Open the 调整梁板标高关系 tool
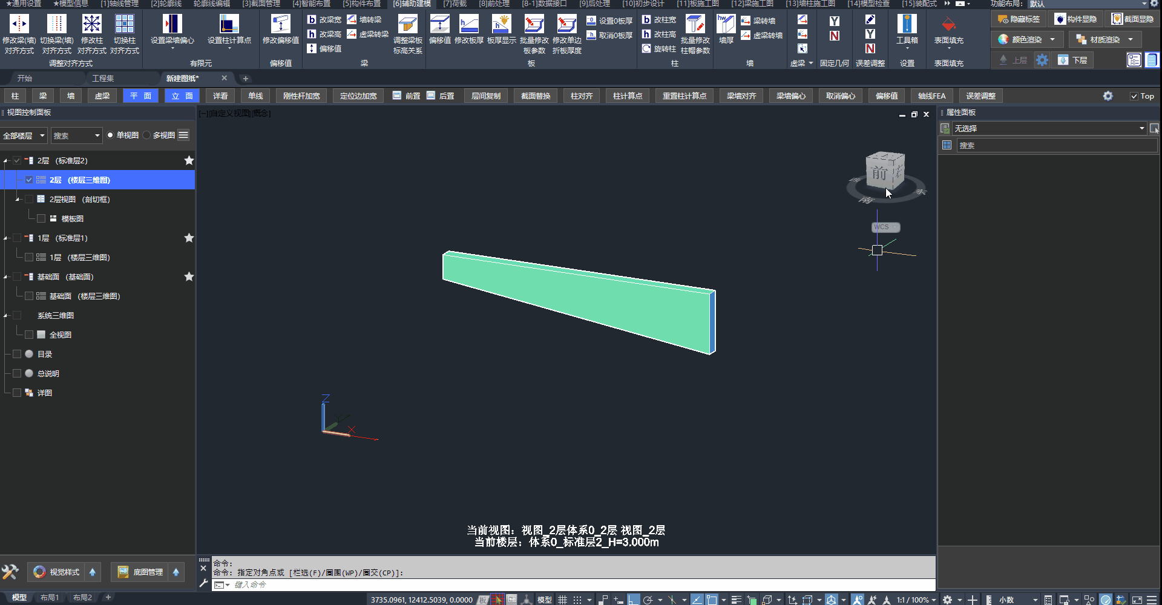 pos(407,25)
